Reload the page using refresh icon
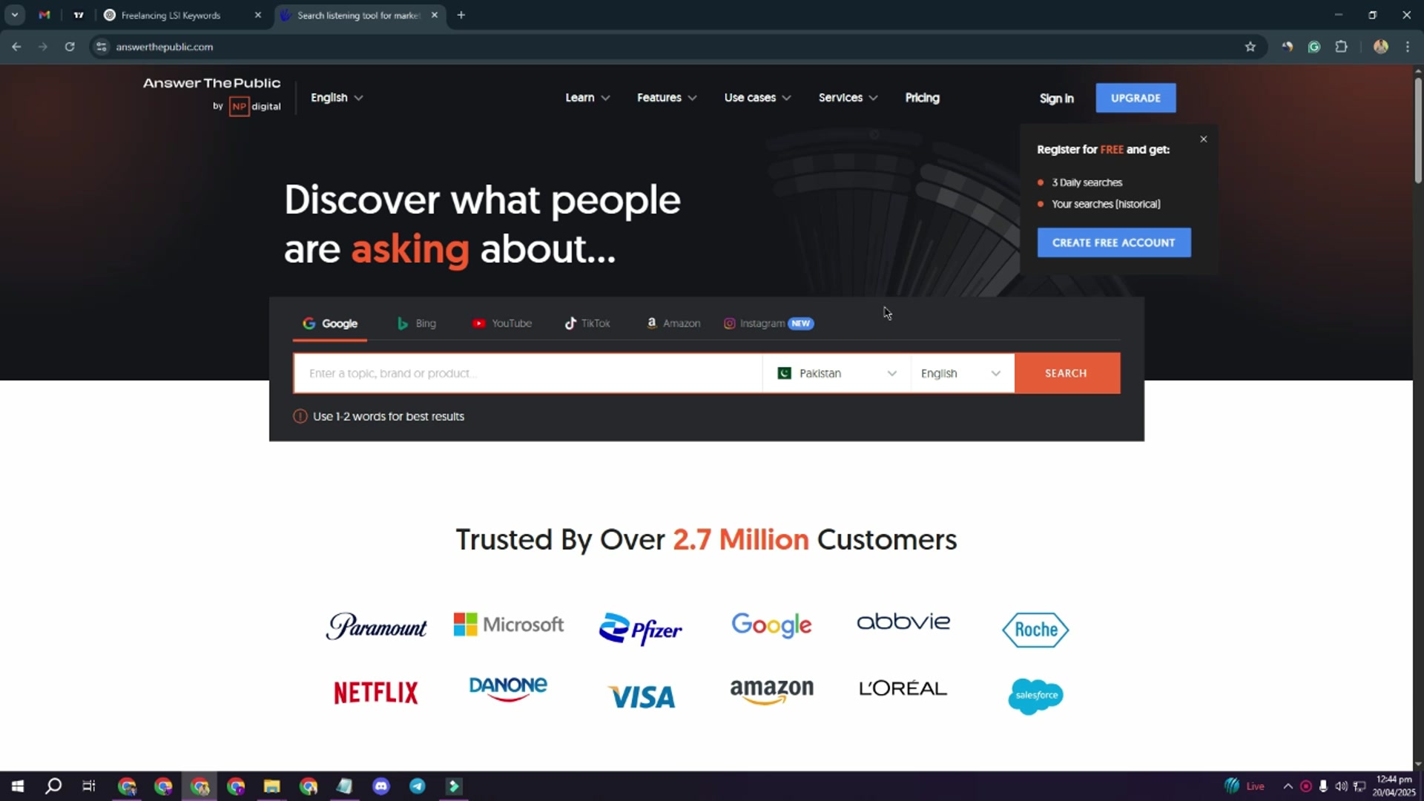This screenshot has height=801, width=1424. [70, 47]
